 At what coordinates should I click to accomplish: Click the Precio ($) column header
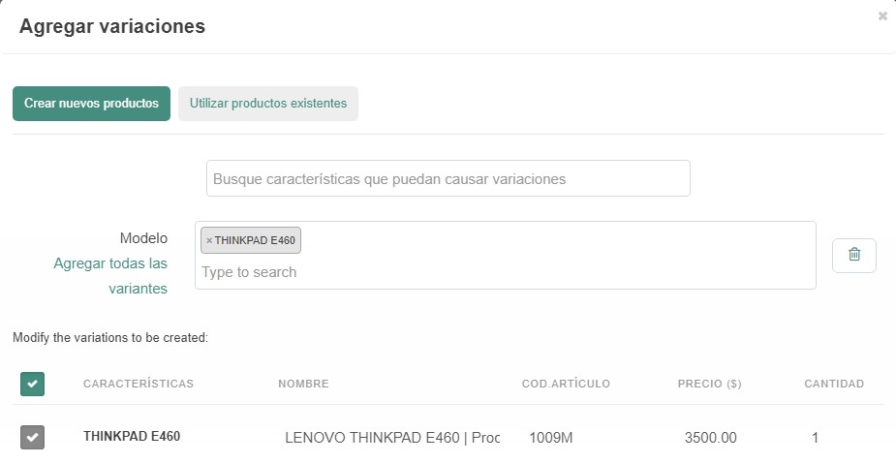point(709,385)
